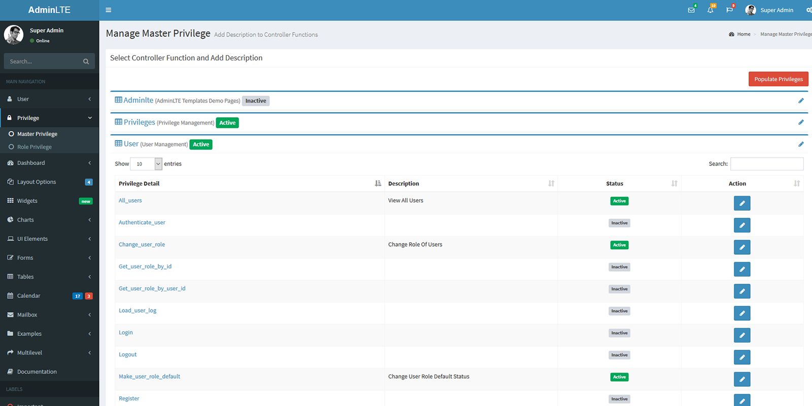The width and height of the screenshot is (812, 406).
Task: Select Master Privilege in sidebar
Action: [37, 134]
